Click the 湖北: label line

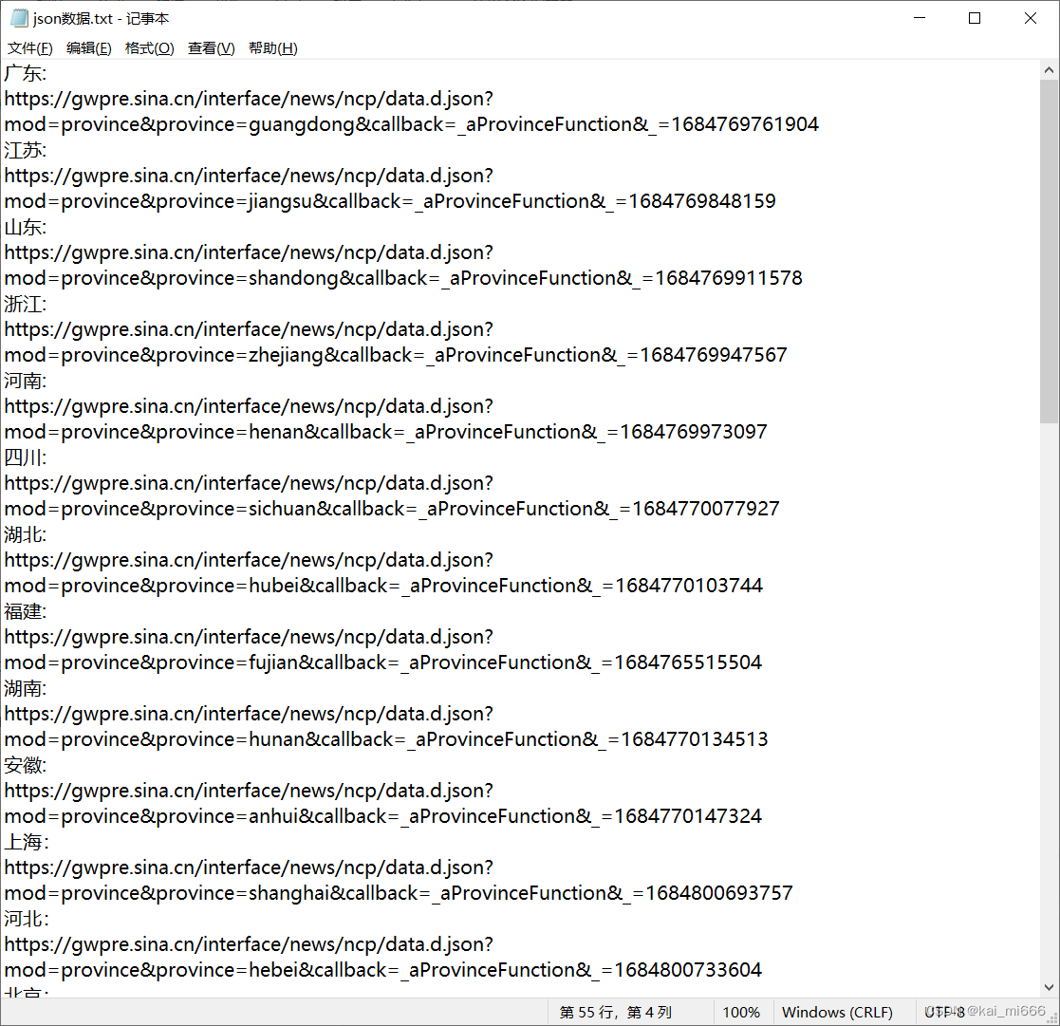point(26,534)
